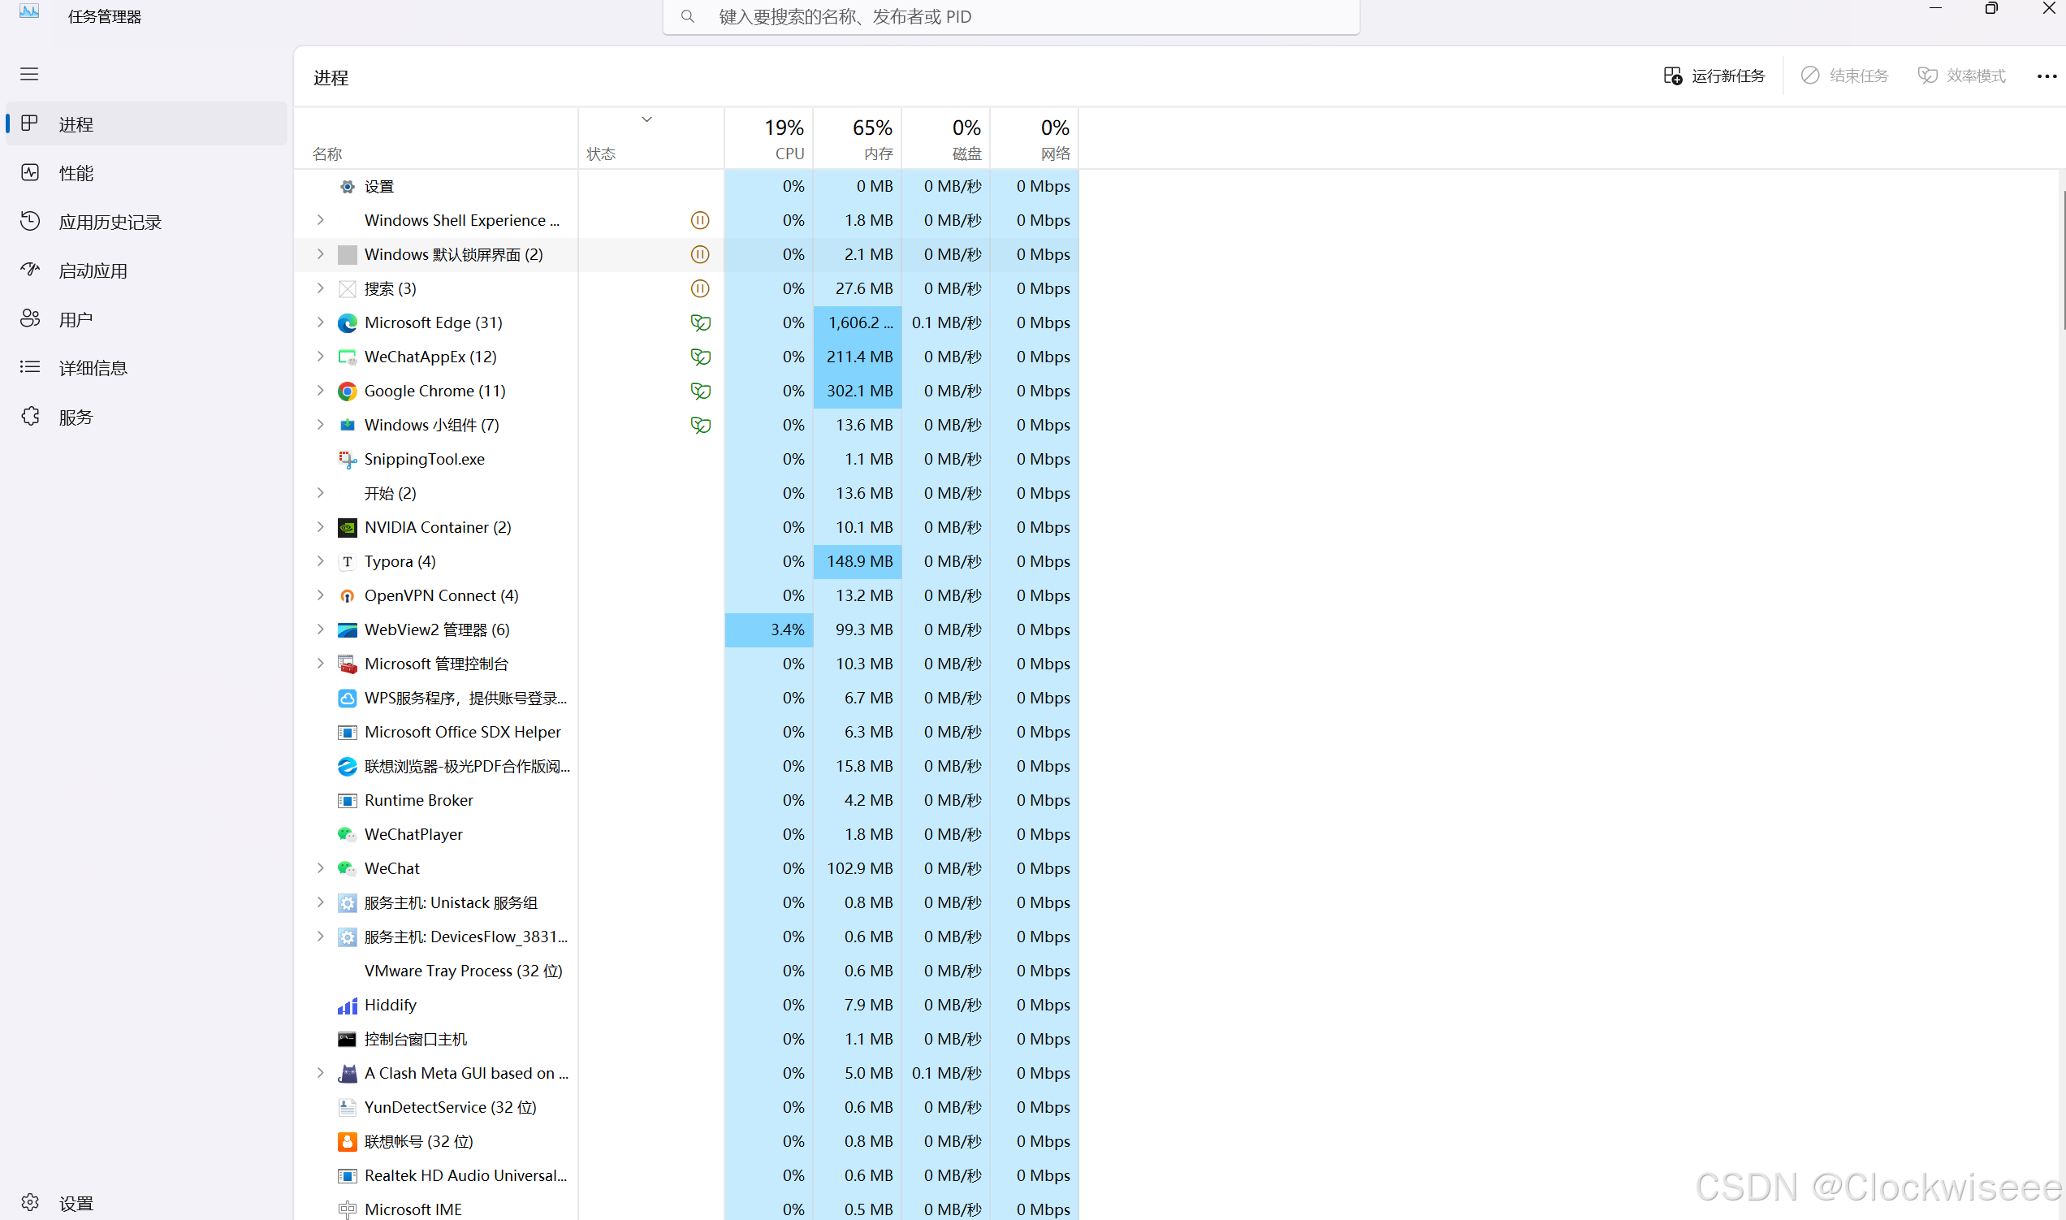
Task: Click the search box for name or PID
Action: (1011, 17)
